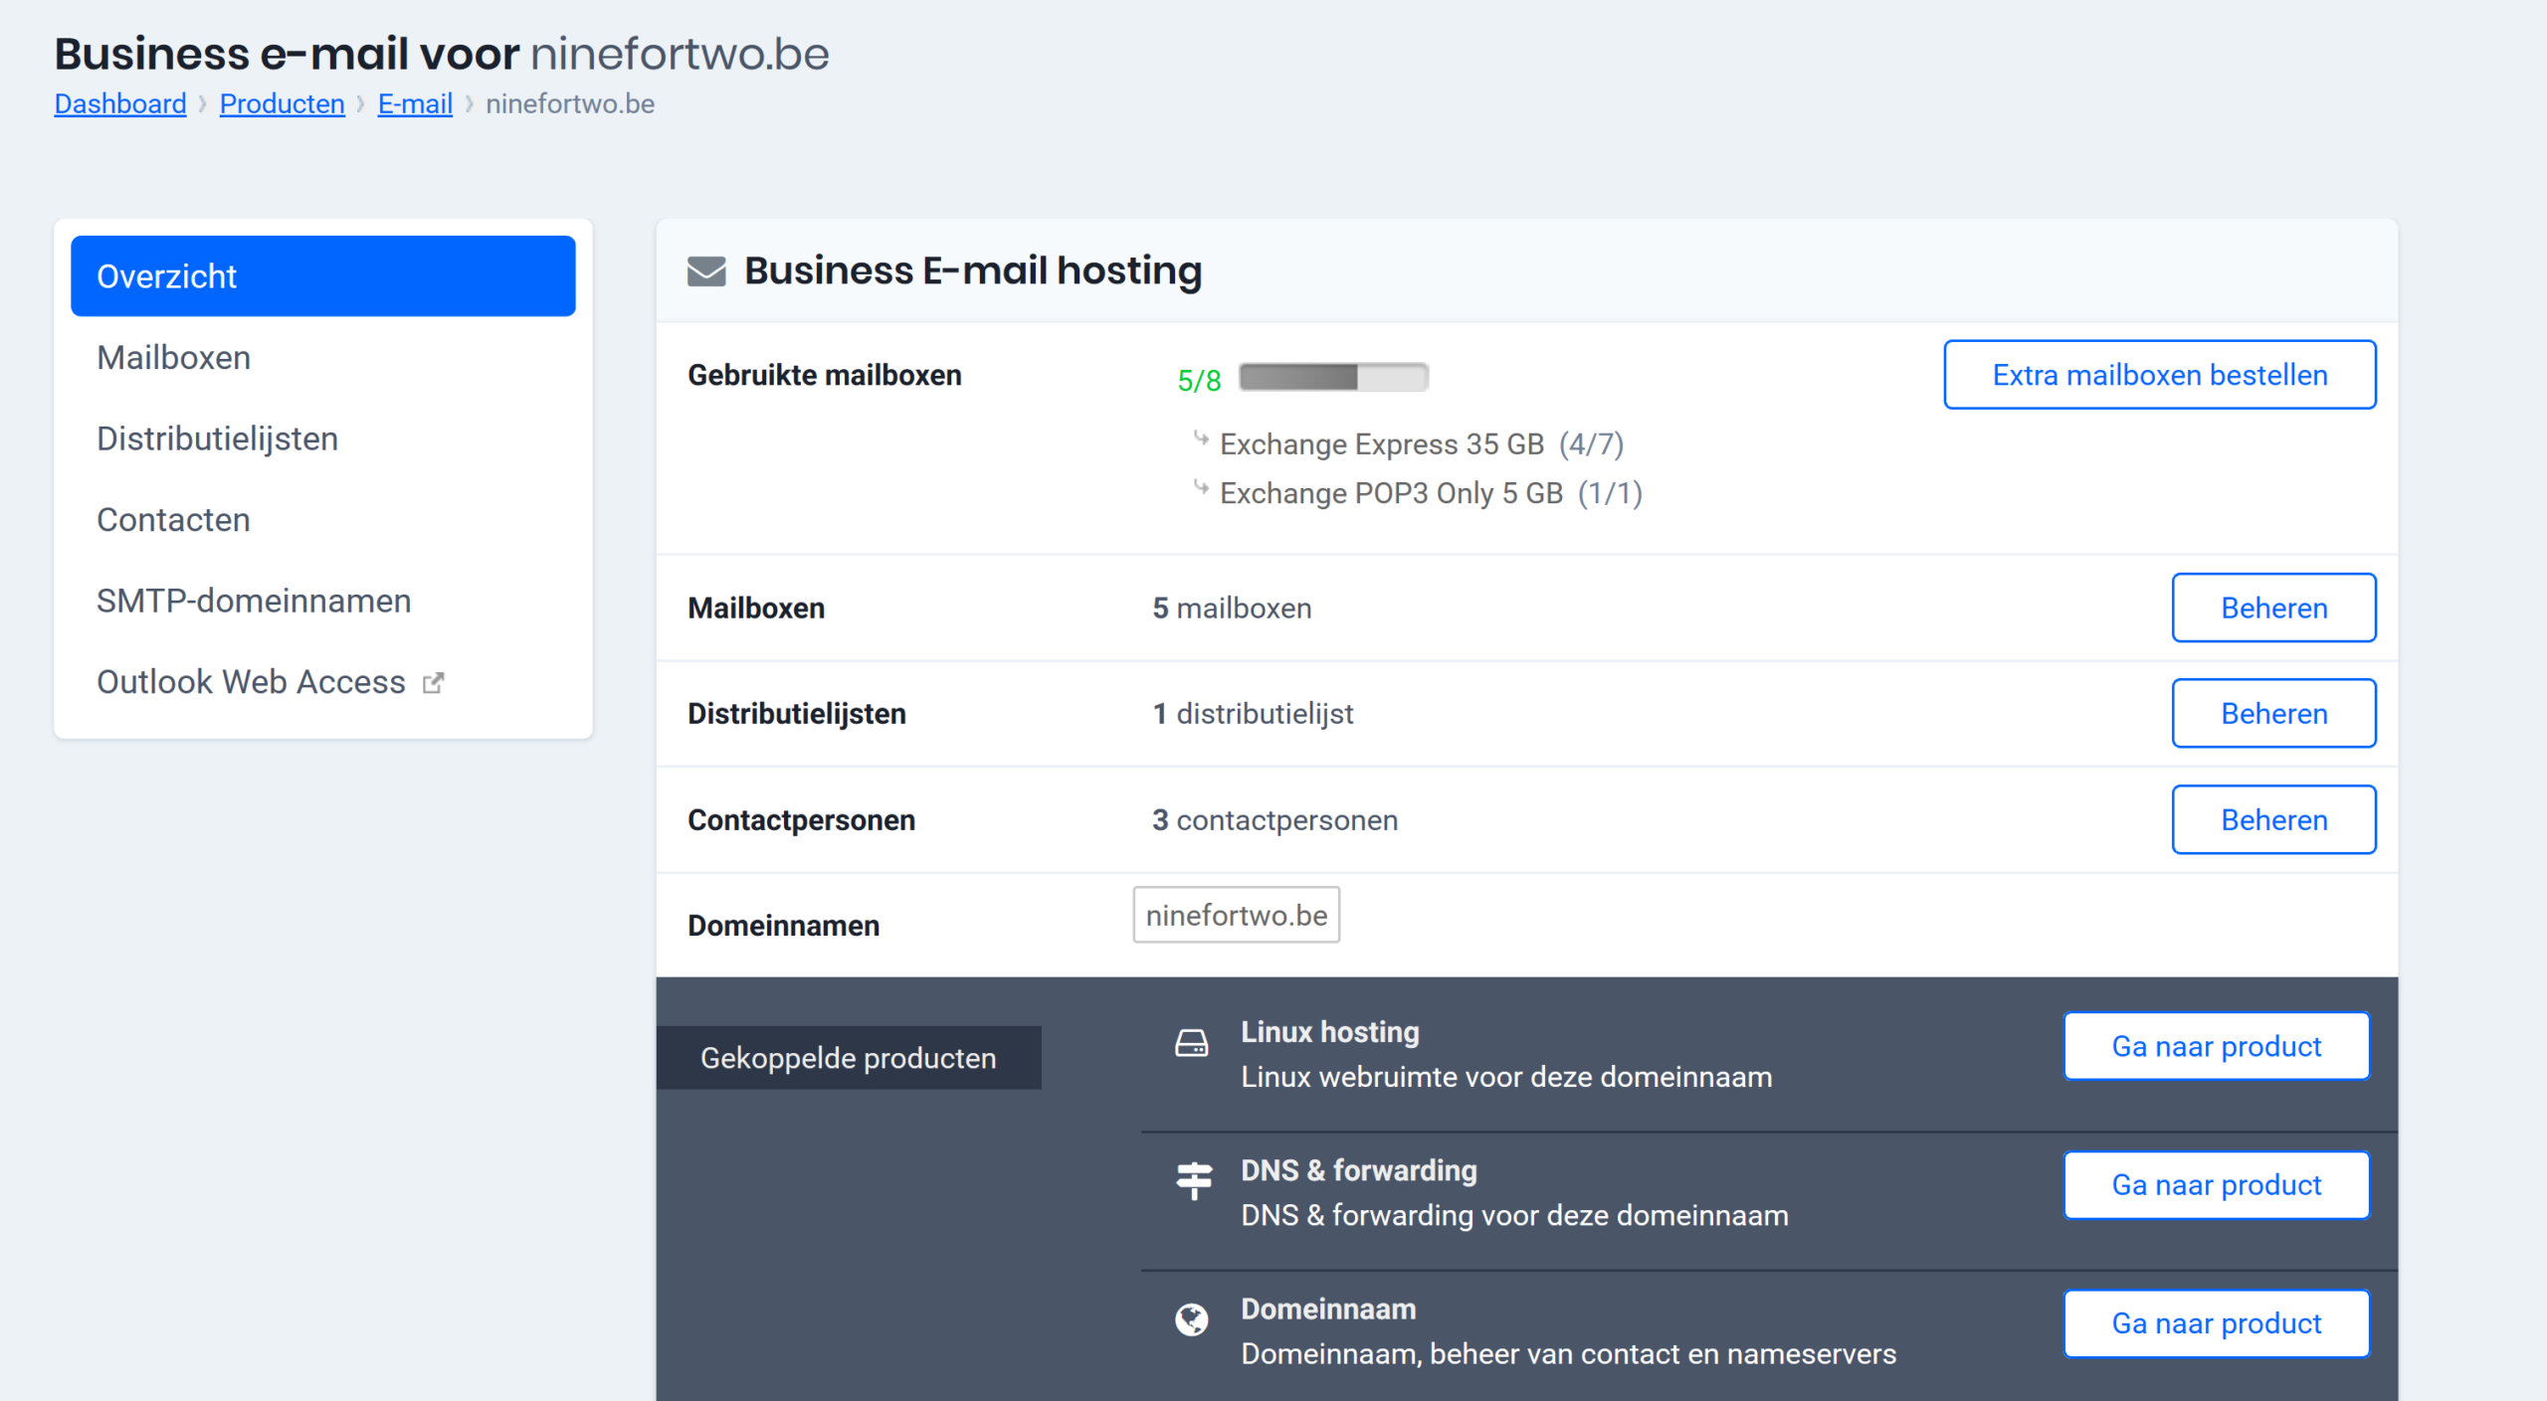This screenshot has height=1401, width=2547.
Task: Click the DNS & forwarding product title
Action: (x=1359, y=1169)
